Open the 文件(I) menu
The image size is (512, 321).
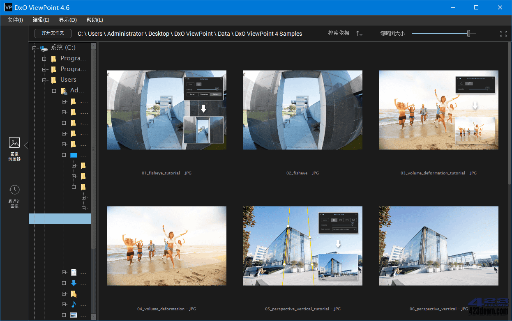click(15, 19)
